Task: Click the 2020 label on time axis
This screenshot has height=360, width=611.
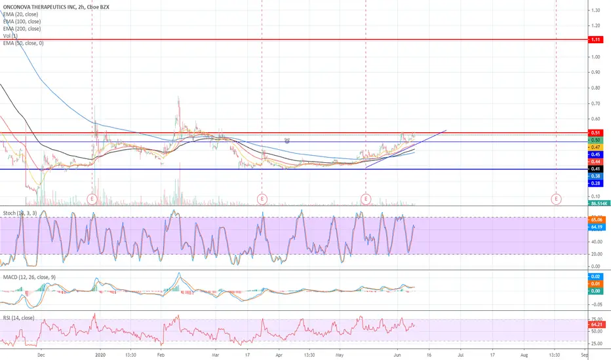Action: [100, 355]
